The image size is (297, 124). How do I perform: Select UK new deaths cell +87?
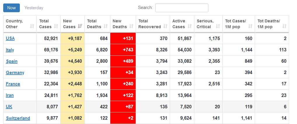click(x=123, y=107)
